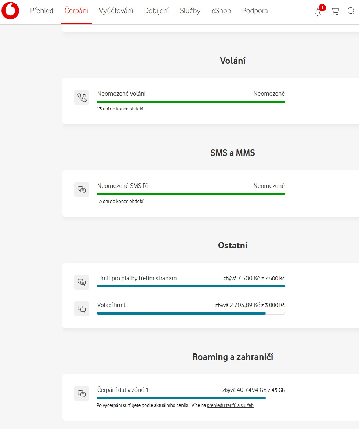Open the notifications bell icon

318,12
